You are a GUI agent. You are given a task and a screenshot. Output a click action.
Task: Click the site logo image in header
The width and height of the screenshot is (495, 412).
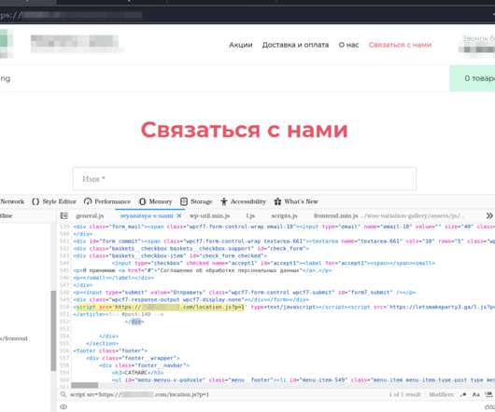click(7, 44)
